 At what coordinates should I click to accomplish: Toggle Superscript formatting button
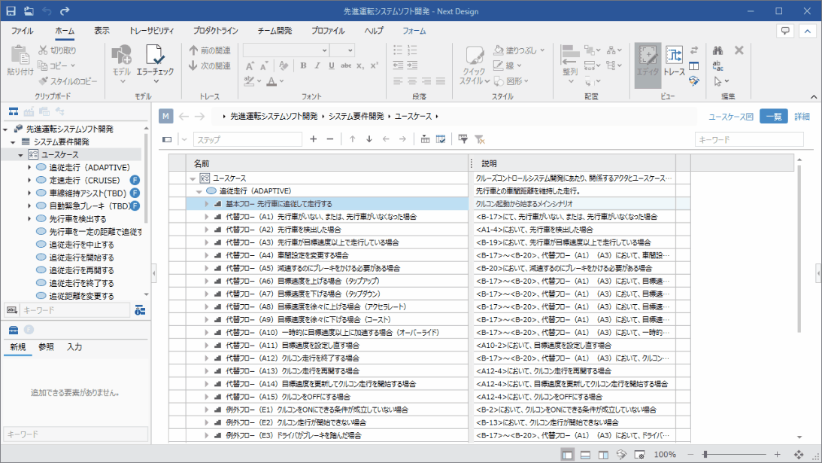coord(374,65)
